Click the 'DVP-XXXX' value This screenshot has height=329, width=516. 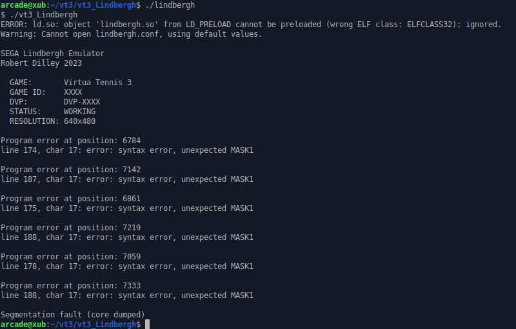click(82, 102)
